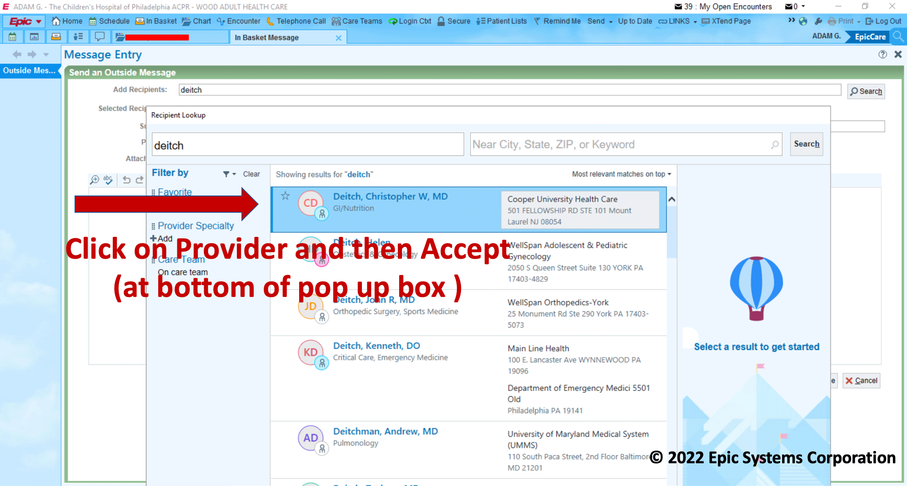Redo in the message editor toolbar
This screenshot has width=907, height=486.
coord(140,180)
